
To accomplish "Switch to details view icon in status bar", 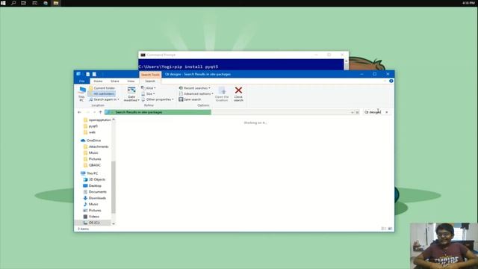I will pyautogui.click(x=384, y=229).
